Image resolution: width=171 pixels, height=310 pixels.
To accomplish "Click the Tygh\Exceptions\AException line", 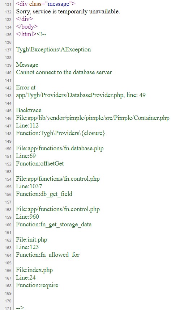I will tap(54, 49).
